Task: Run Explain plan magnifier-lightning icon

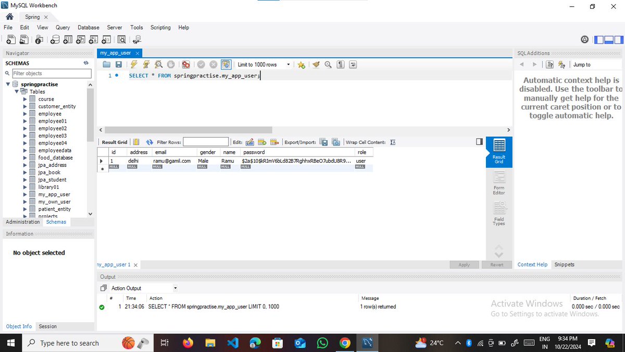Action: click(x=159, y=65)
